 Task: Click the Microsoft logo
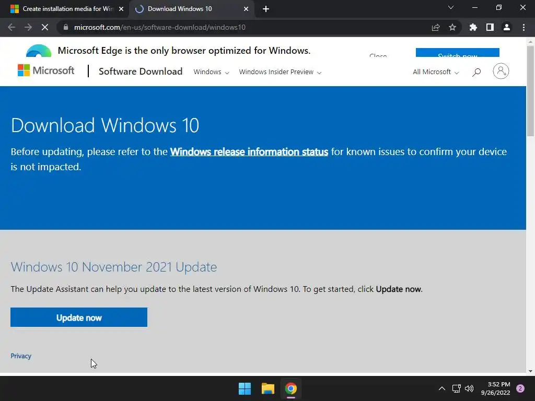(46, 70)
